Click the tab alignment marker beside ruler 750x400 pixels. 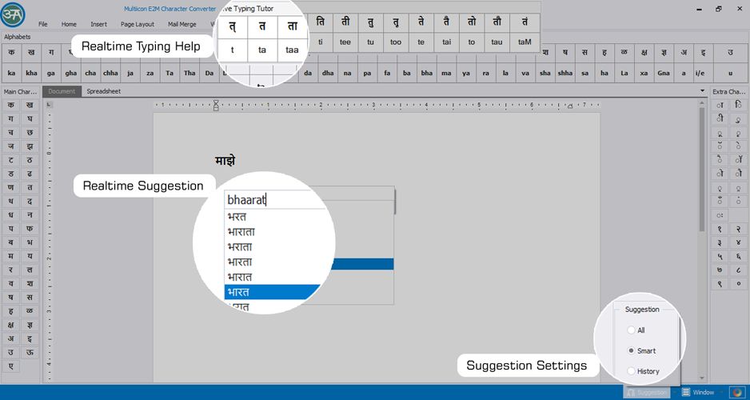point(50,105)
